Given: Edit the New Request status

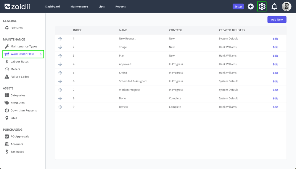Looking at the screenshot, I should pyautogui.click(x=275, y=39).
